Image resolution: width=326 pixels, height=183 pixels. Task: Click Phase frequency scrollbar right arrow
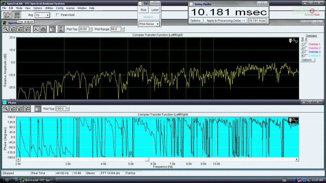click(297, 159)
